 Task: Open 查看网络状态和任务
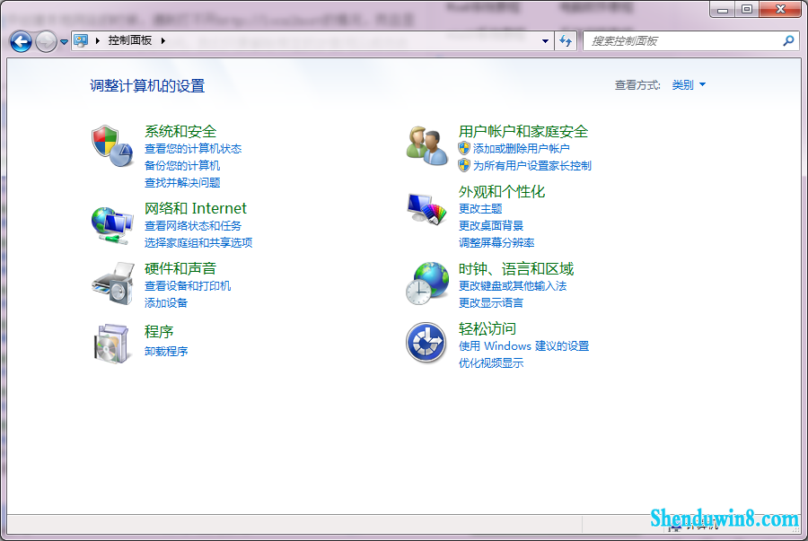(x=193, y=226)
